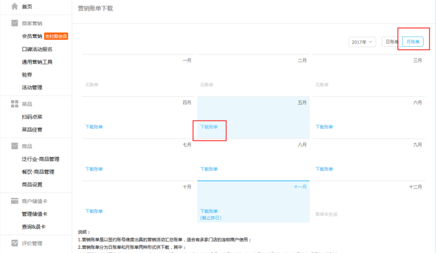Screen dimensions: 436x253
Task: Click the 营销账单下载 page title
Action: (96, 8)
